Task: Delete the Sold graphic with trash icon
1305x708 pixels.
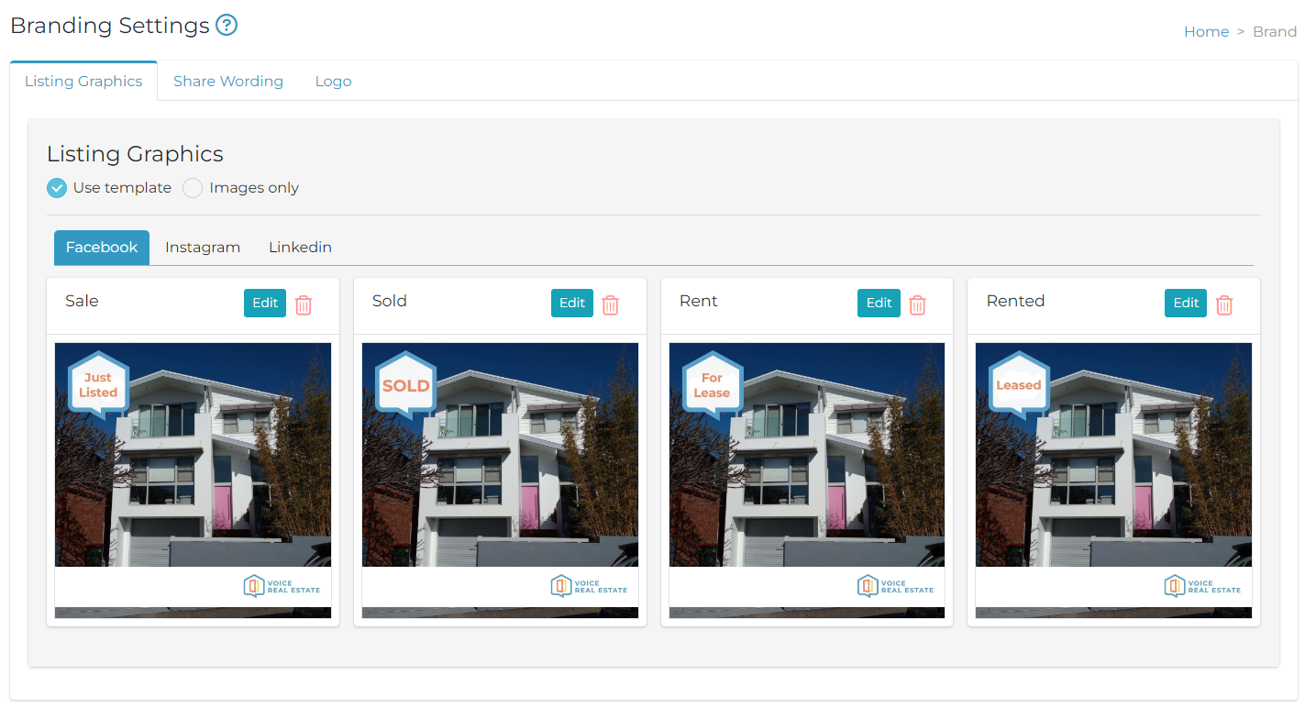Action: point(611,305)
